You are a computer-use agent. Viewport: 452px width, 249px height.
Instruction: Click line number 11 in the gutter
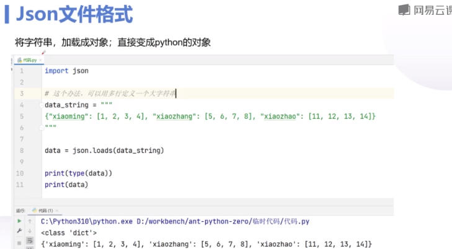pos(20,185)
